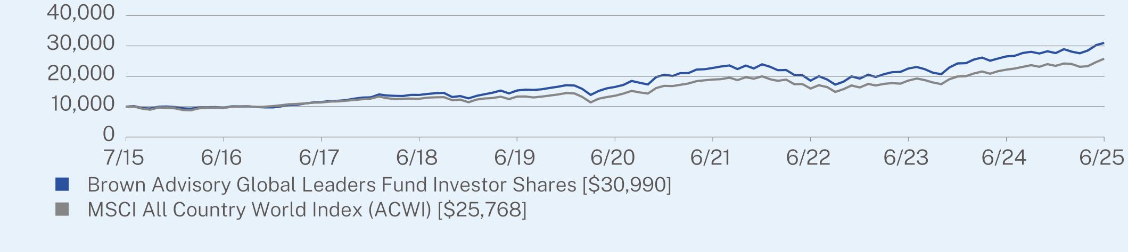Click the 6/19 x-axis date label
Screen dimensions: 1128x252
click(x=515, y=158)
